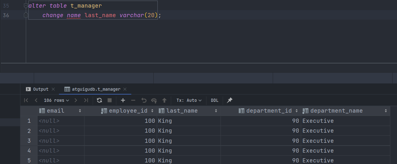
Task: Revert changes with undo arrow icon
Action: tap(144, 100)
